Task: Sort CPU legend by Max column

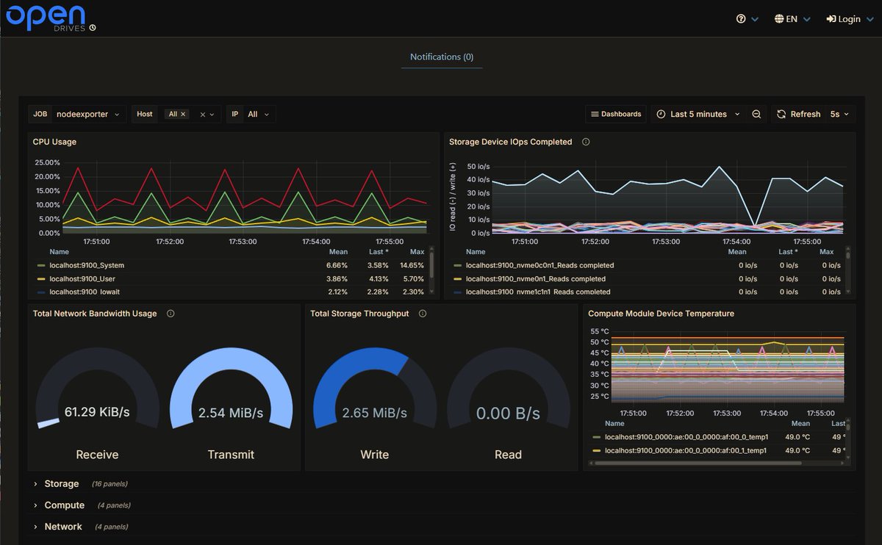Action: tap(417, 252)
